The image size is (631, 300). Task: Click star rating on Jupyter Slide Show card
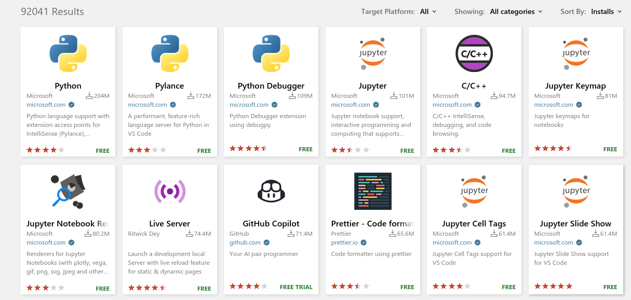(553, 287)
